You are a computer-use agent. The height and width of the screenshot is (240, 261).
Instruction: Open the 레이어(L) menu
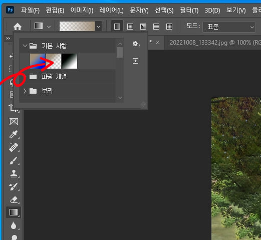pos(111,11)
